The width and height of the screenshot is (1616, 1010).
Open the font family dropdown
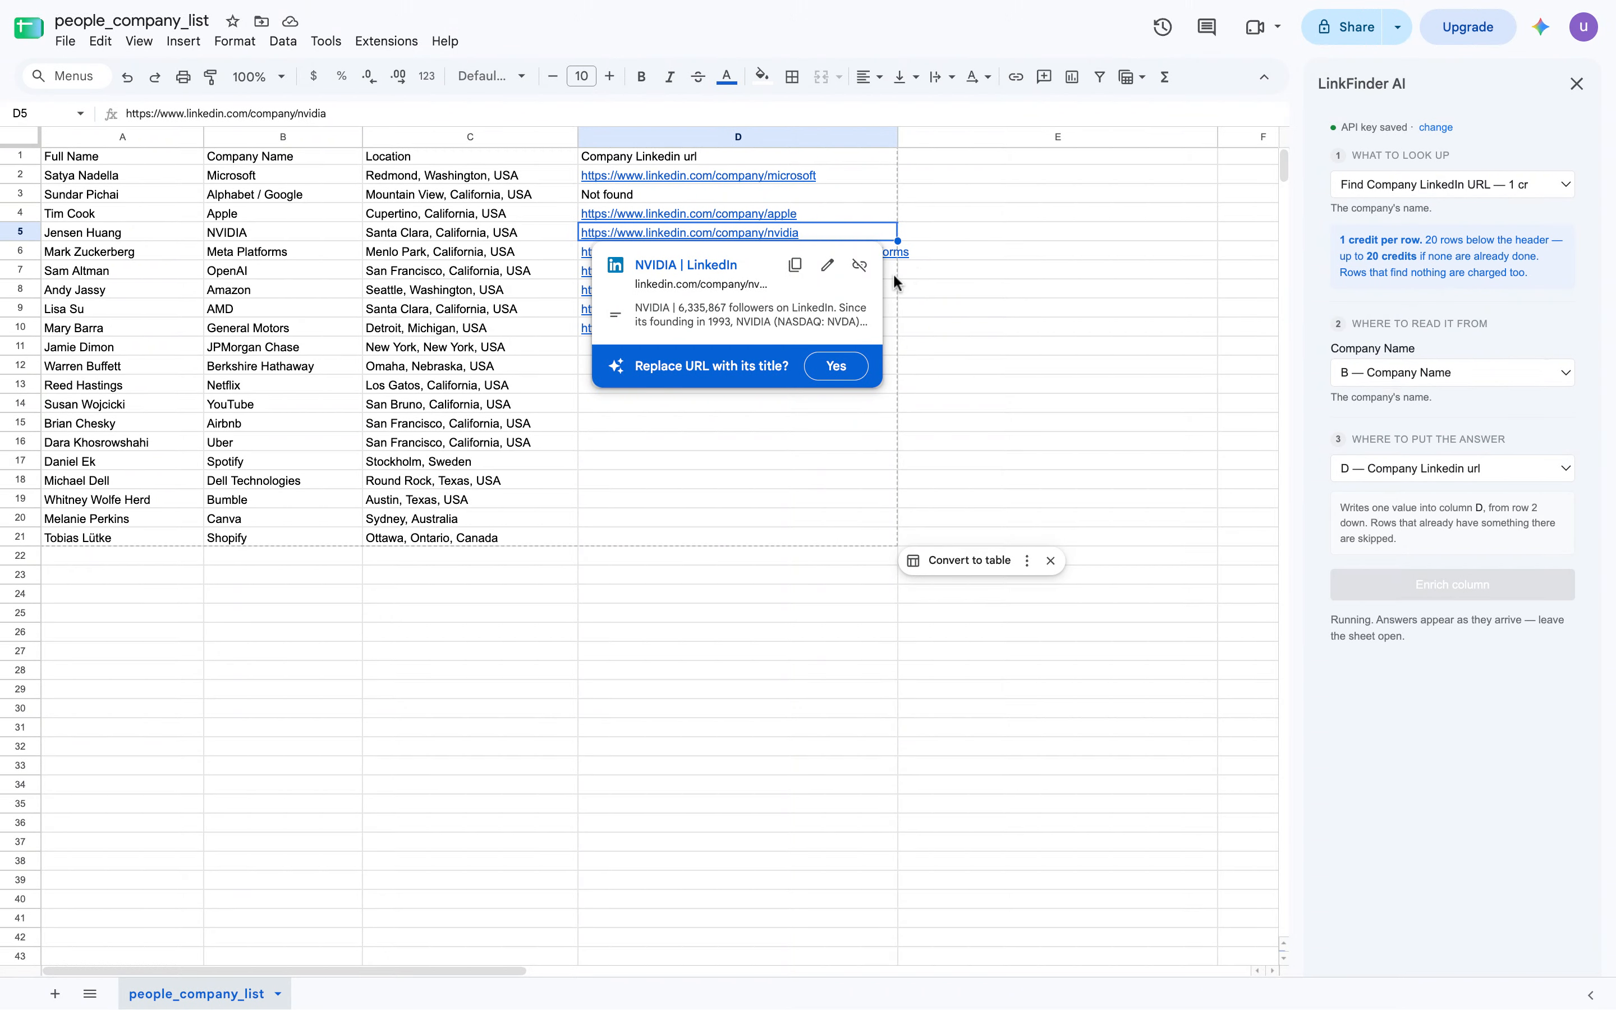(x=491, y=76)
